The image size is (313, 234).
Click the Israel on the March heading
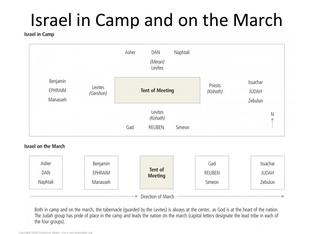[45, 146]
